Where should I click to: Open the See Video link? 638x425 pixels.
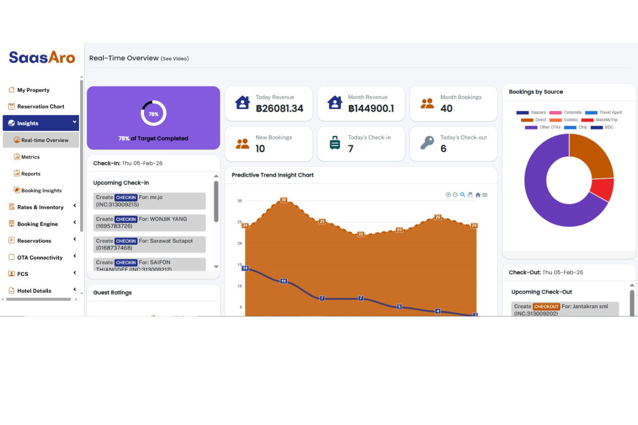175,59
